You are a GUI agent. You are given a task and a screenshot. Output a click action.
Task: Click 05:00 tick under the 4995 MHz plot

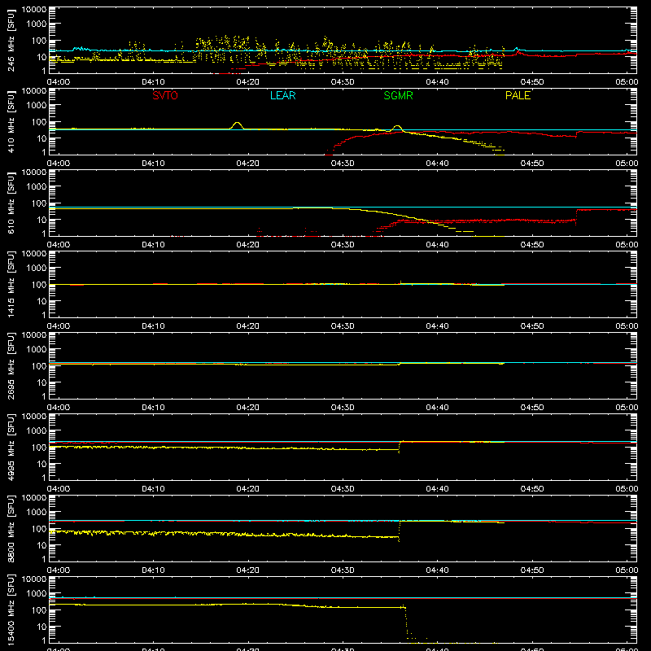627,489
